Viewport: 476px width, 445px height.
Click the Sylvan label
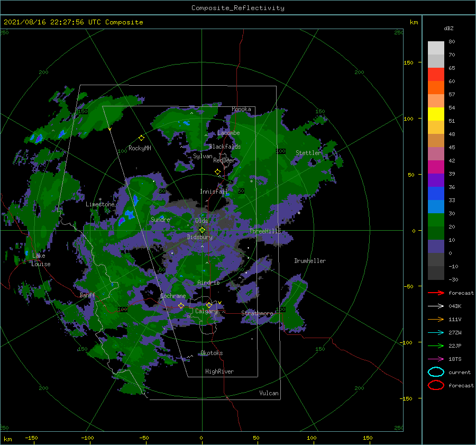203,156
